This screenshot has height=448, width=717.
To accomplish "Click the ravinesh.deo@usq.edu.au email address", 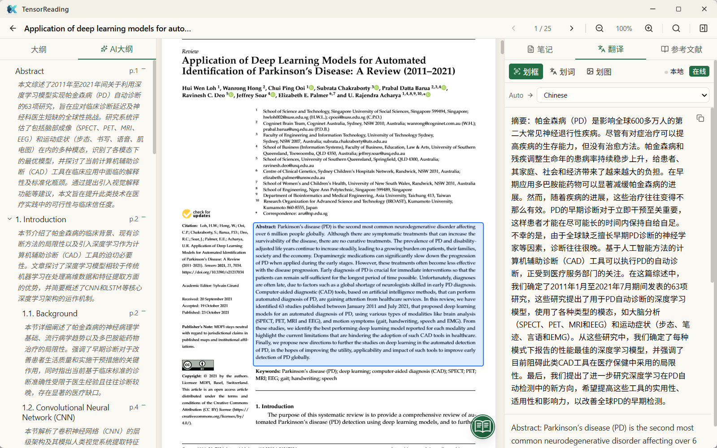I will (288, 165).
